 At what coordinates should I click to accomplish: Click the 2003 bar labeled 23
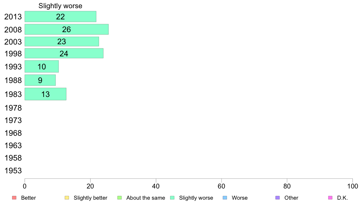(x=62, y=42)
